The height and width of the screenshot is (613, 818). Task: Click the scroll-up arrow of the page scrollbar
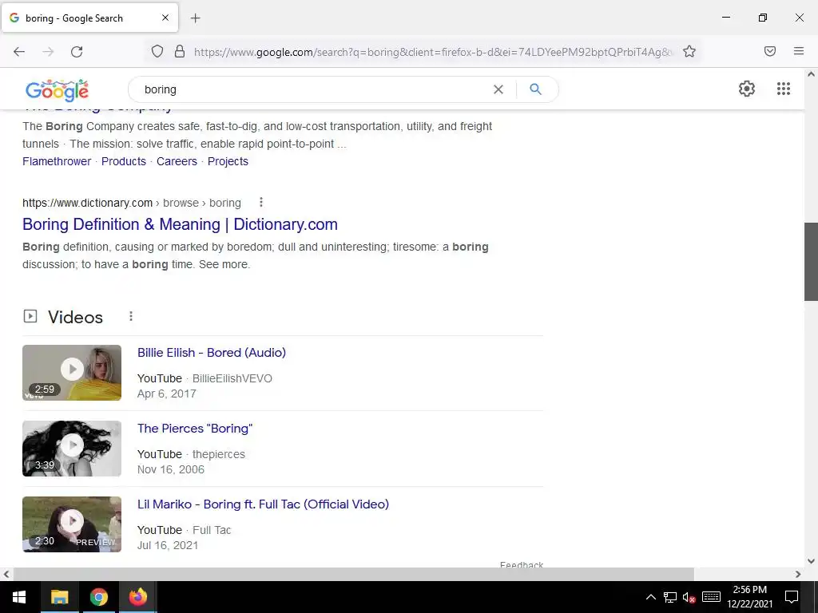point(811,74)
